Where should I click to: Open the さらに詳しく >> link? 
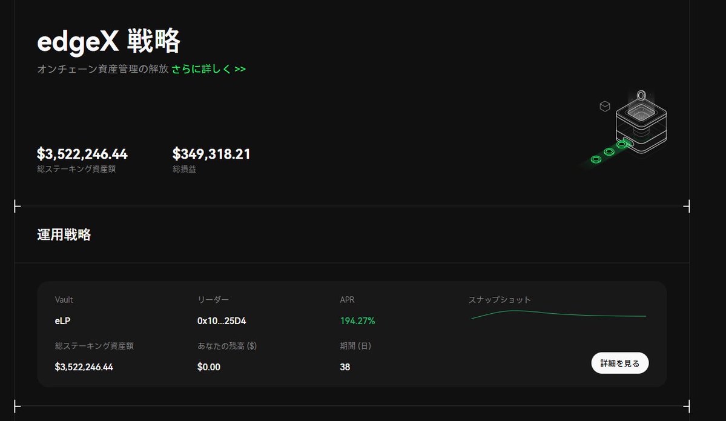pyautogui.click(x=208, y=69)
